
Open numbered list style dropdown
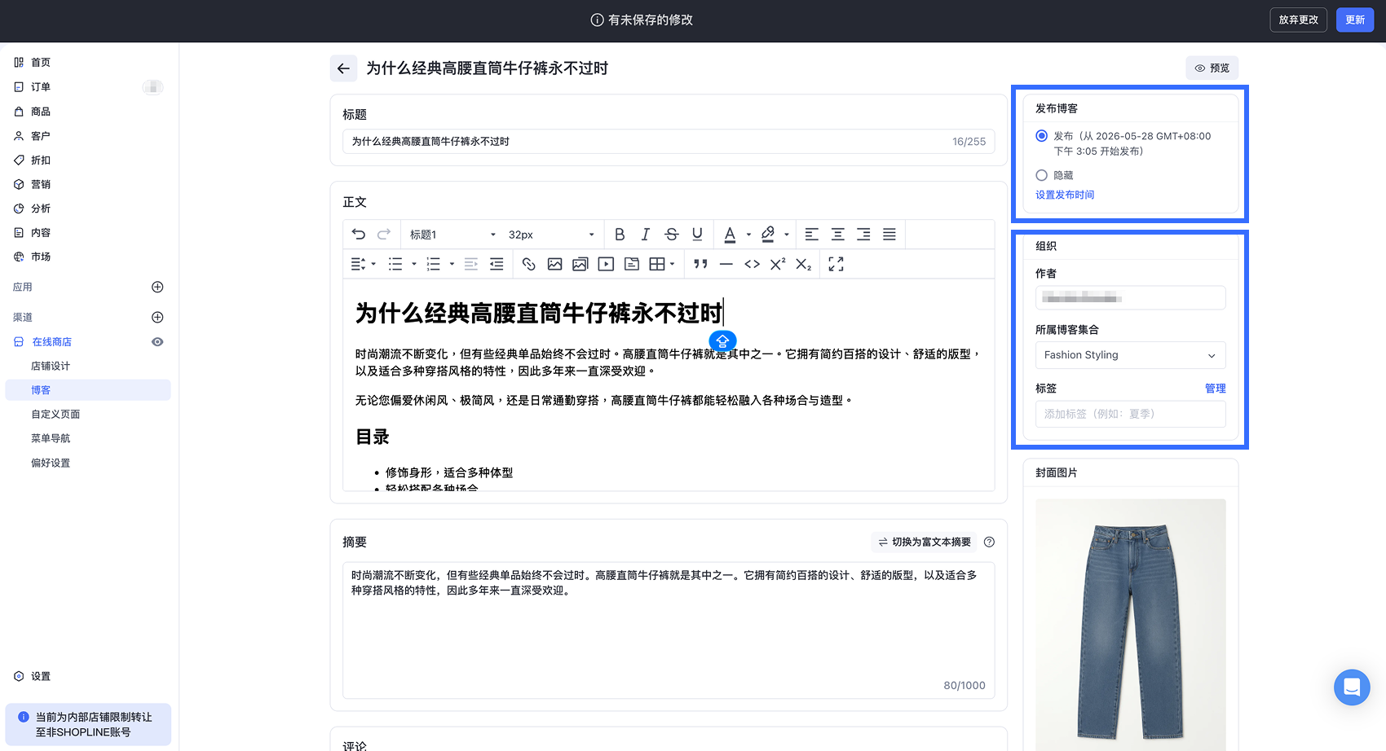452,264
